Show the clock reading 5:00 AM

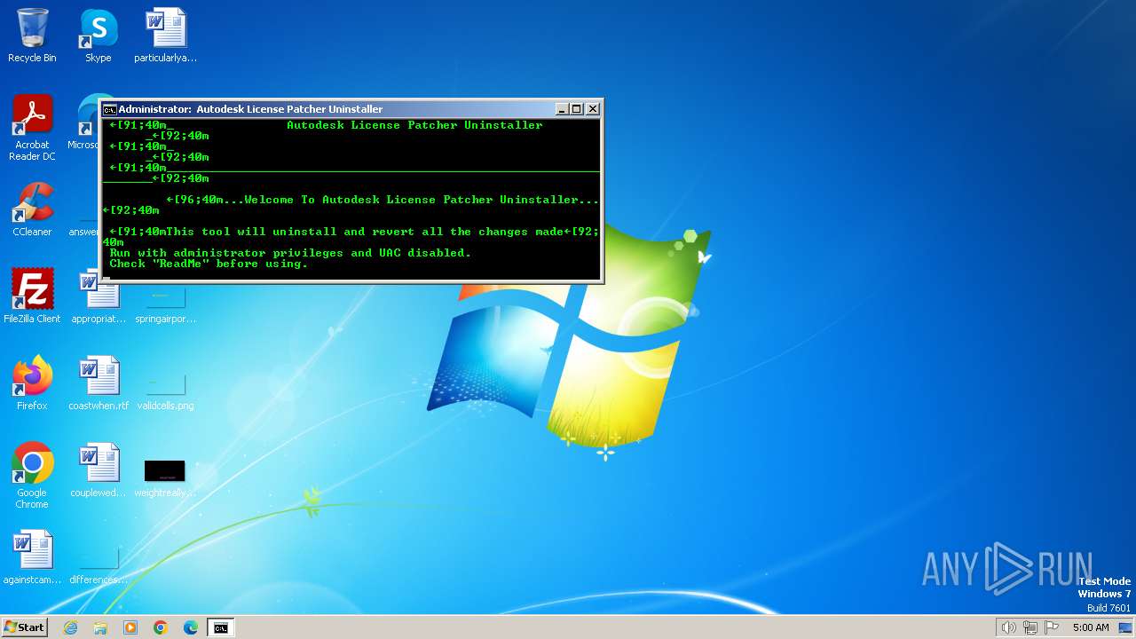[1091, 627]
